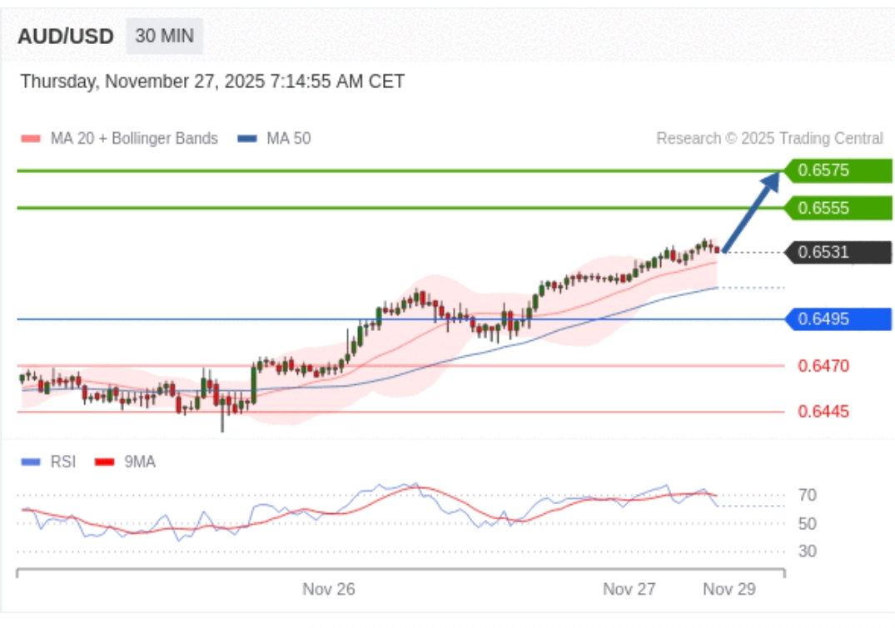The width and height of the screenshot is (895, 628).
Task: Click the RSI 70 overbought level label
Action: click(x=806, y=495)
